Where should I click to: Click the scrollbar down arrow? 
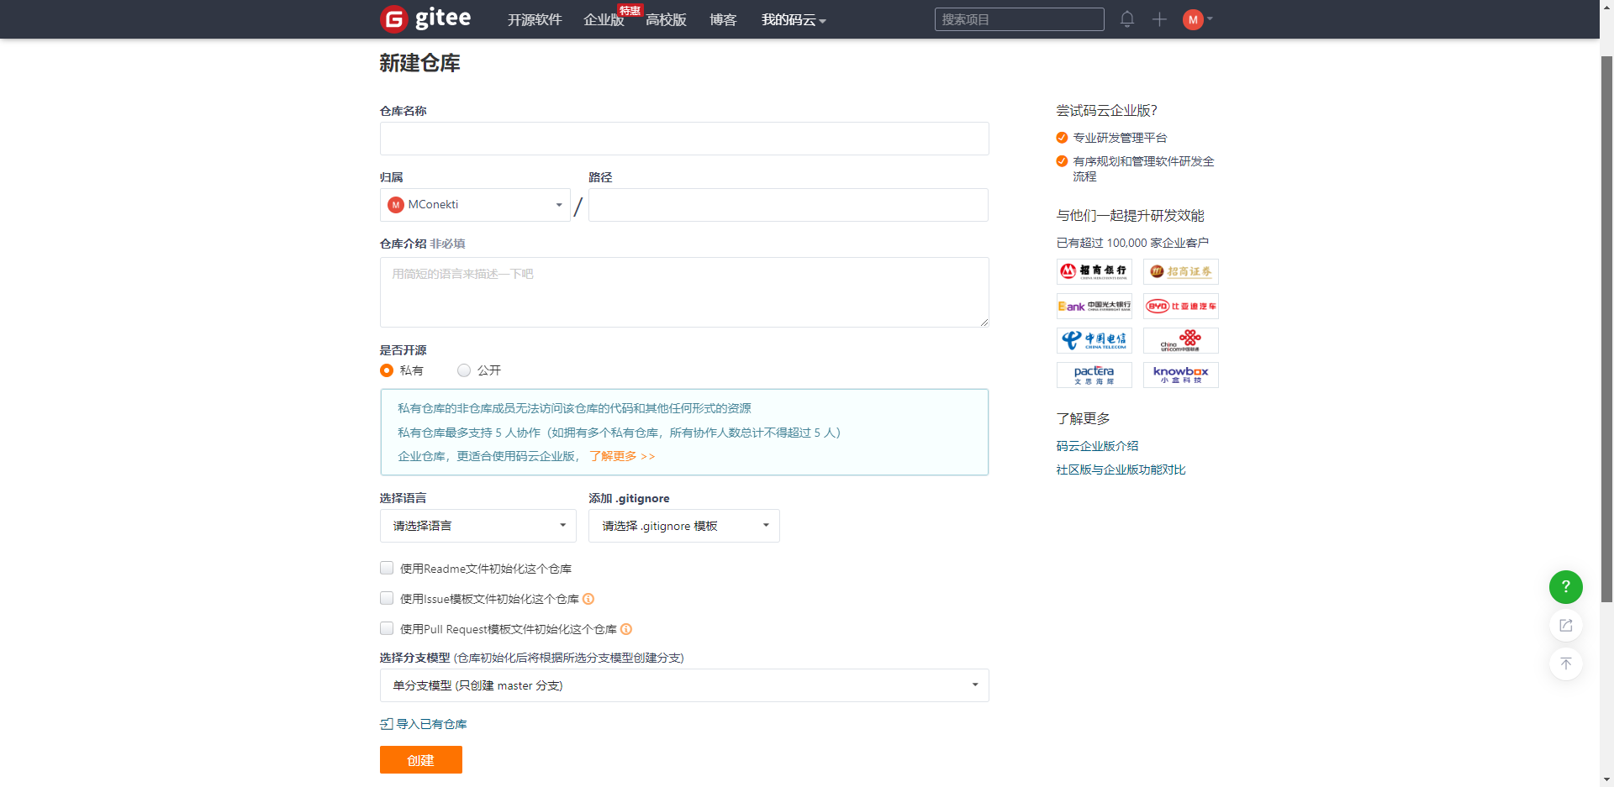click(x=1606, y=779)
